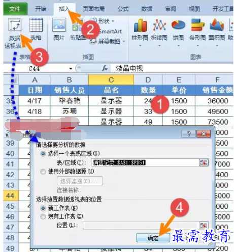Switch to the 开始 ribbon tab
Screen dimensions: 234x252
click(x=41, y=9)
